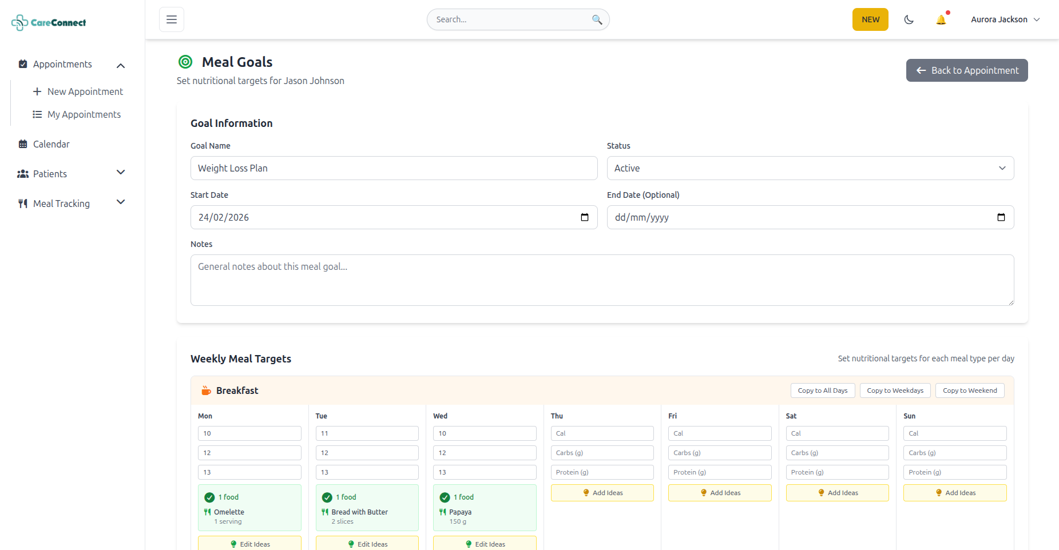Click the CareConnect logo
Screen dimensions: 1059x550
[x=49, y=22]
